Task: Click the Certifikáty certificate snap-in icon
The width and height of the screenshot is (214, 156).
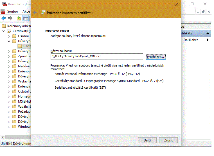Action: click(8, 31)
